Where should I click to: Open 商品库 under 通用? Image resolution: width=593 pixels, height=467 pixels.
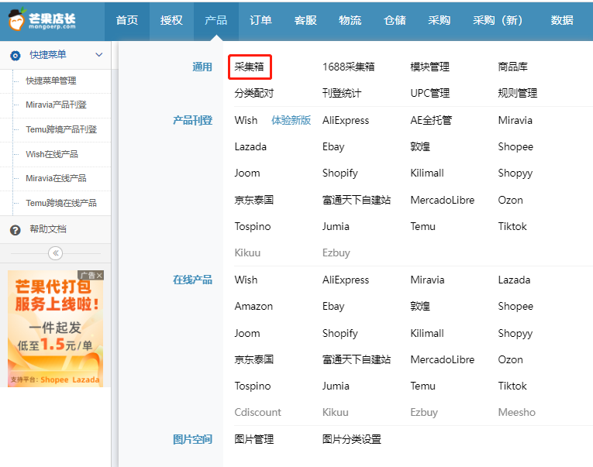point(513,67)
